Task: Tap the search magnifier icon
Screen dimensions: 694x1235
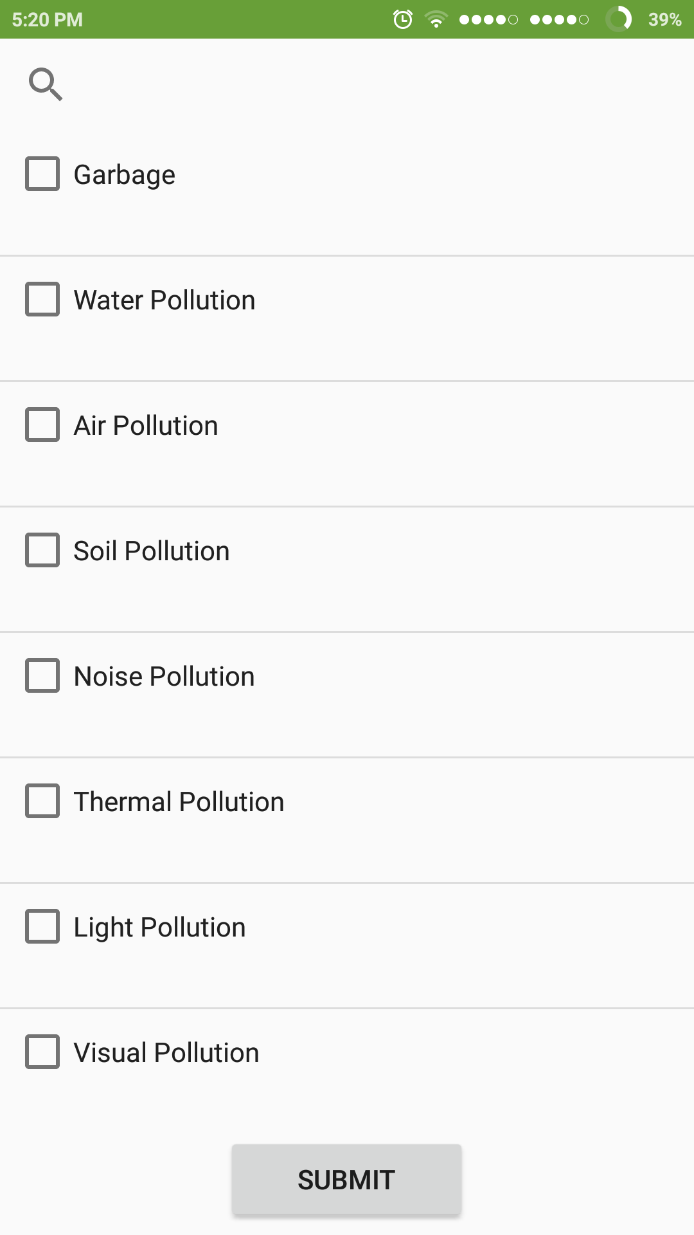Action: tap(46, 84)
